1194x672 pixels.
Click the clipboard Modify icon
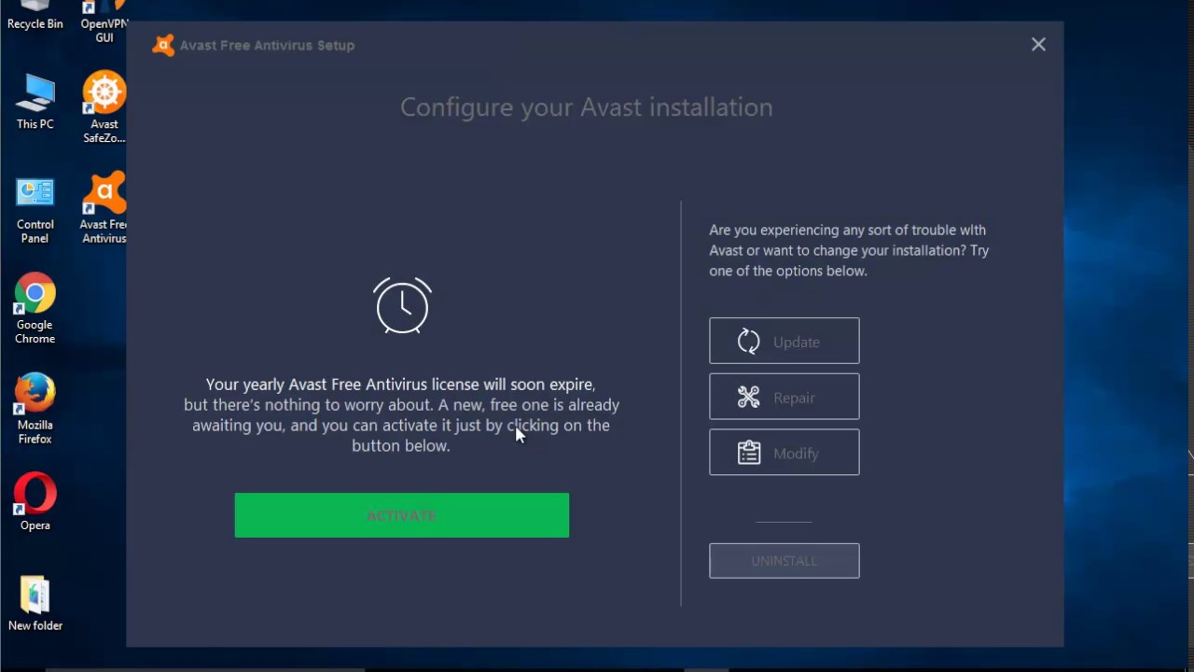click(x=749, y=453)
